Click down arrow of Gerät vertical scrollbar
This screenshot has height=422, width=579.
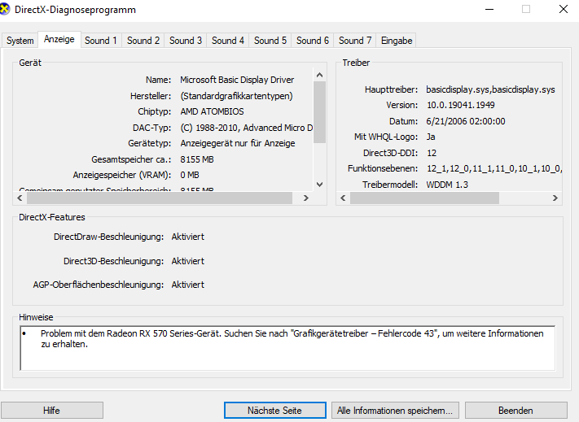click(320, 184)
